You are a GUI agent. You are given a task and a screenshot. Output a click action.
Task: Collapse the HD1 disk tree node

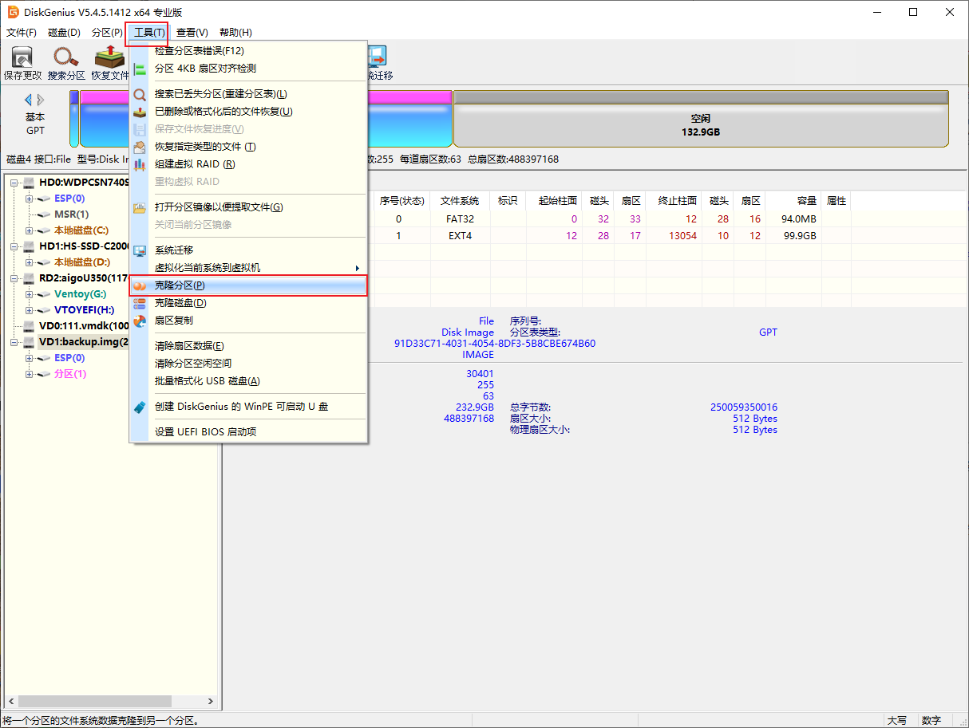(x=14, y=246)
